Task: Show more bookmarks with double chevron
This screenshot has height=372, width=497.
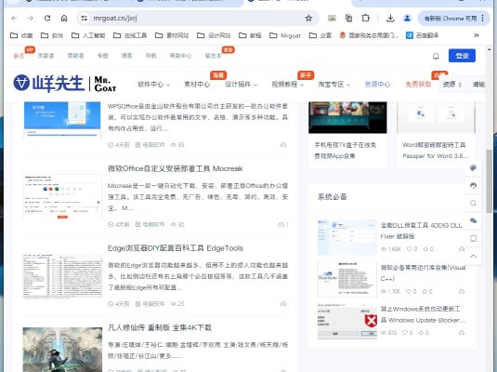Action: 476,35
